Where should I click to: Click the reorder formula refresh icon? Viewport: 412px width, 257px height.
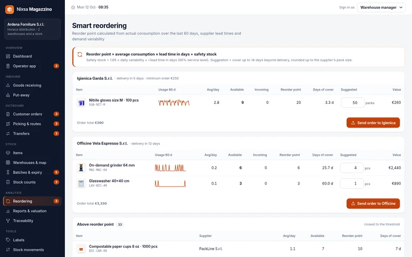pyautogui.click(x=80, y=54)
